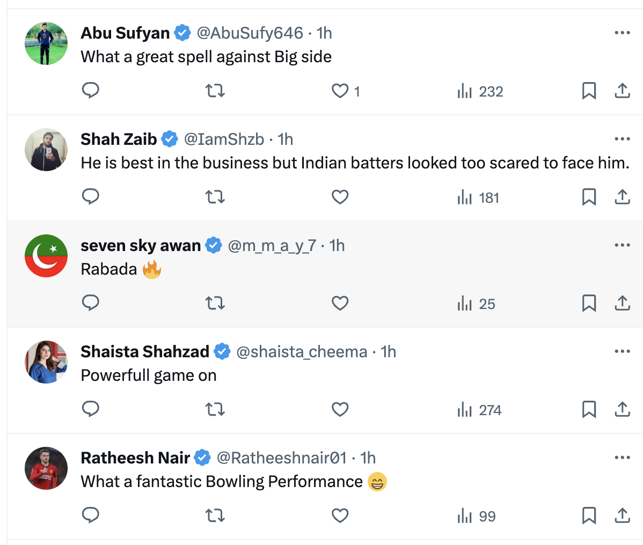This screenshot has width=643, height=545.
Task: Open more options on Abu Sufyan's tweet
Action: click(622, 33)
